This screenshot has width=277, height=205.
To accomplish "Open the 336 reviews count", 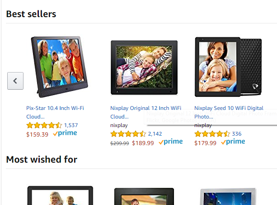I will tap(237, 134).
